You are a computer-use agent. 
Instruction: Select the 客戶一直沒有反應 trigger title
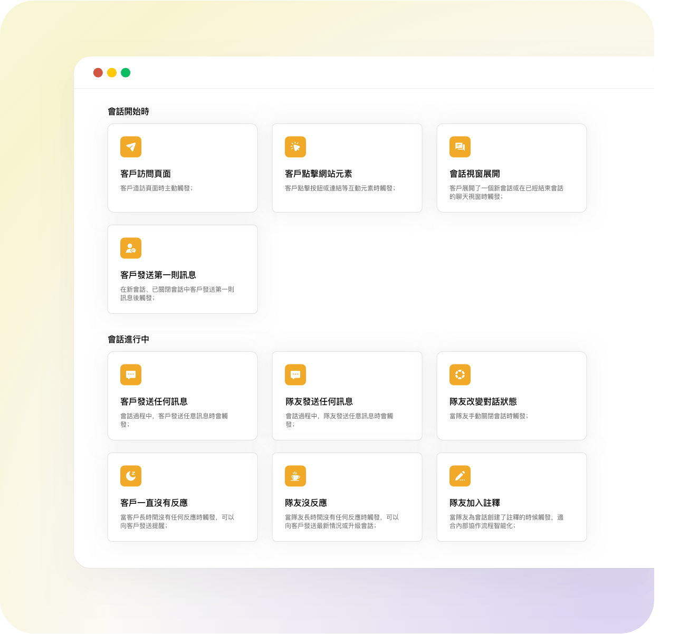(154, 503)
